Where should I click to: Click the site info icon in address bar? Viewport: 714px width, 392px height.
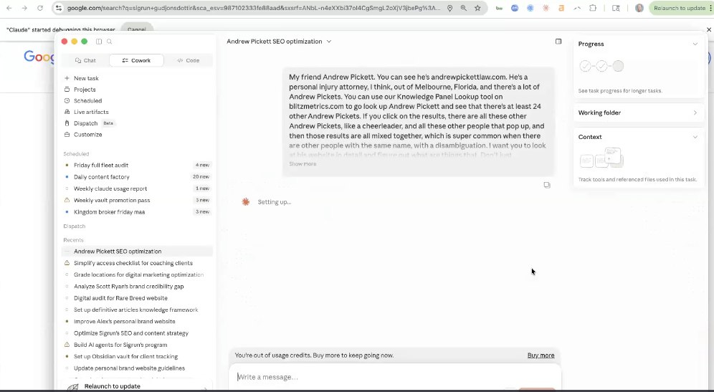click(x=57, y=8)
